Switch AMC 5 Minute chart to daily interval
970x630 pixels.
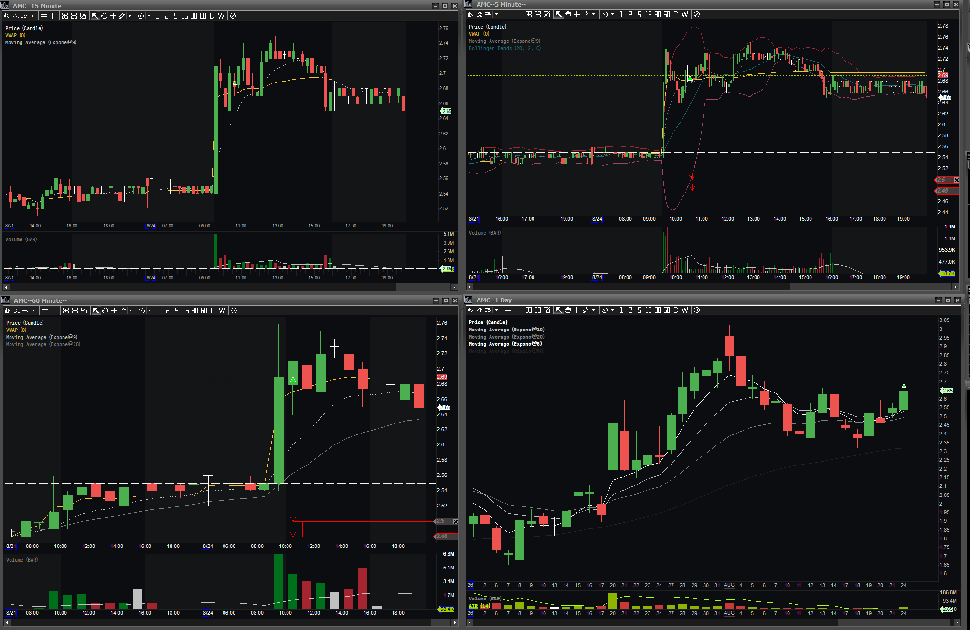click(x=676, y=14)
